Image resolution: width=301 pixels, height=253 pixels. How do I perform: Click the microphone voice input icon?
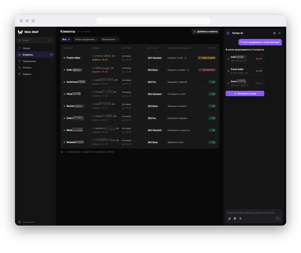tap(240, 219)
